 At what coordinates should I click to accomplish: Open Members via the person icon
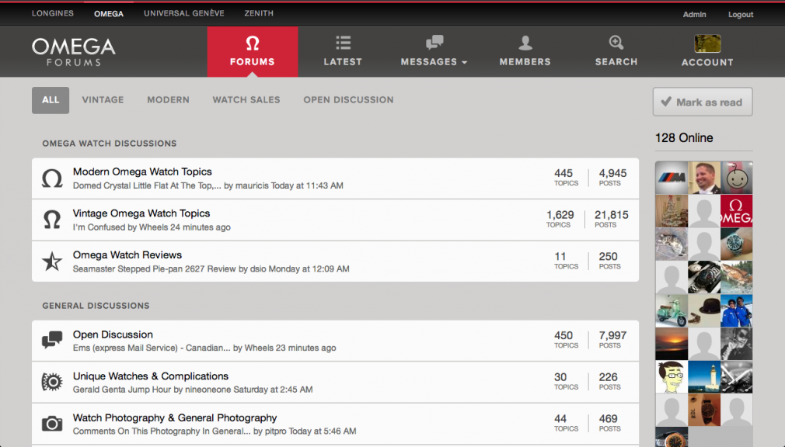[x=525, y=43]
